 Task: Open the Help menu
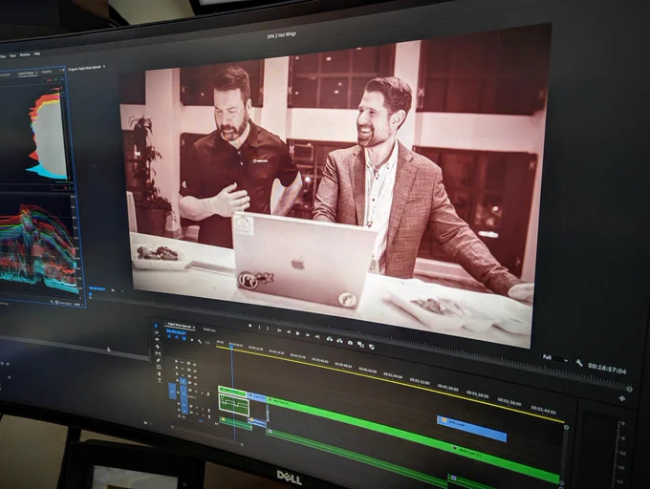click(x=37, y=53)
